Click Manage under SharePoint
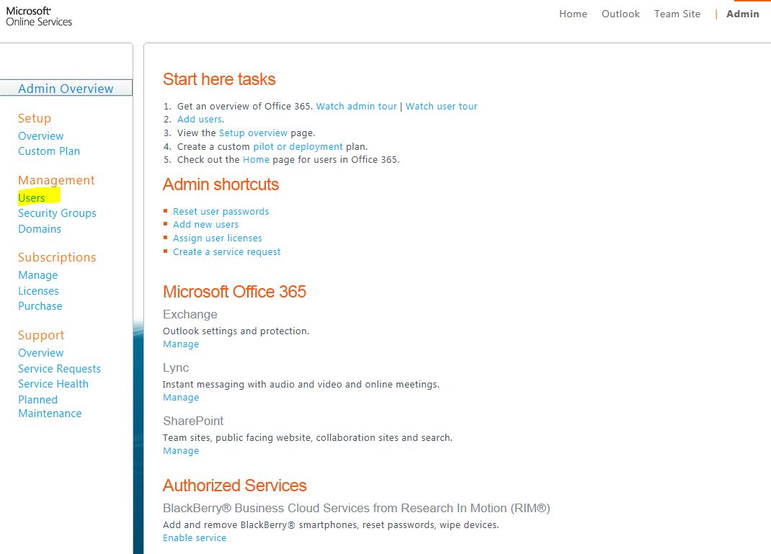This screenshot has height=554, width=771. click(181, 451)
